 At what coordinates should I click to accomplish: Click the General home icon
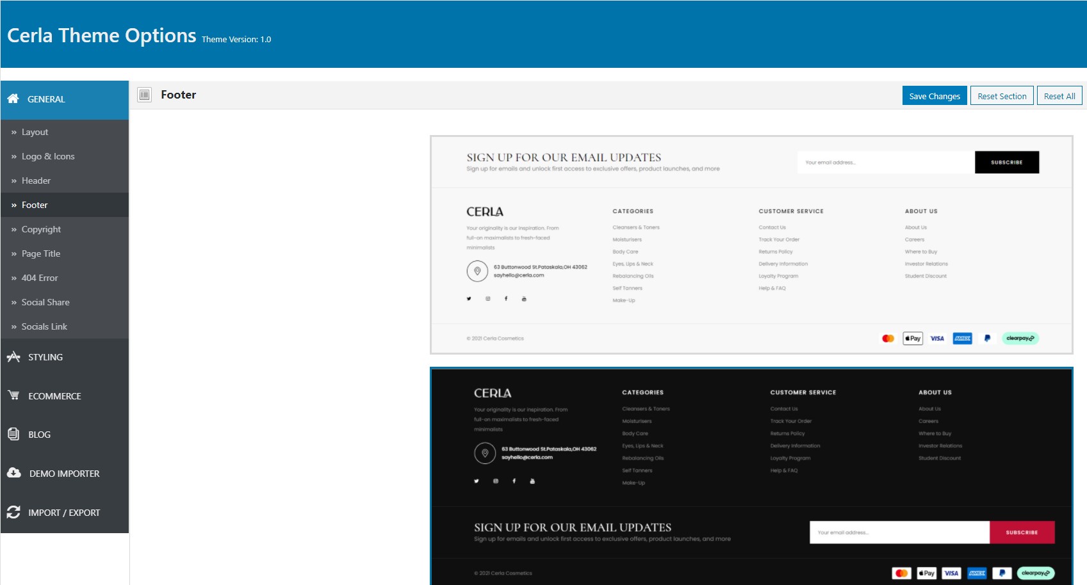[13, 99]
